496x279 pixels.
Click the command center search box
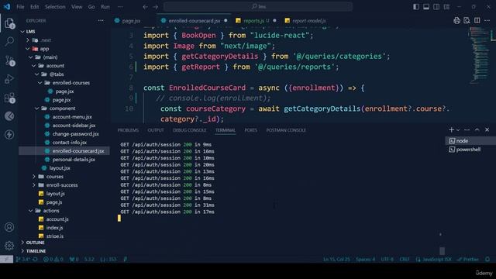(x=258, y=7)
